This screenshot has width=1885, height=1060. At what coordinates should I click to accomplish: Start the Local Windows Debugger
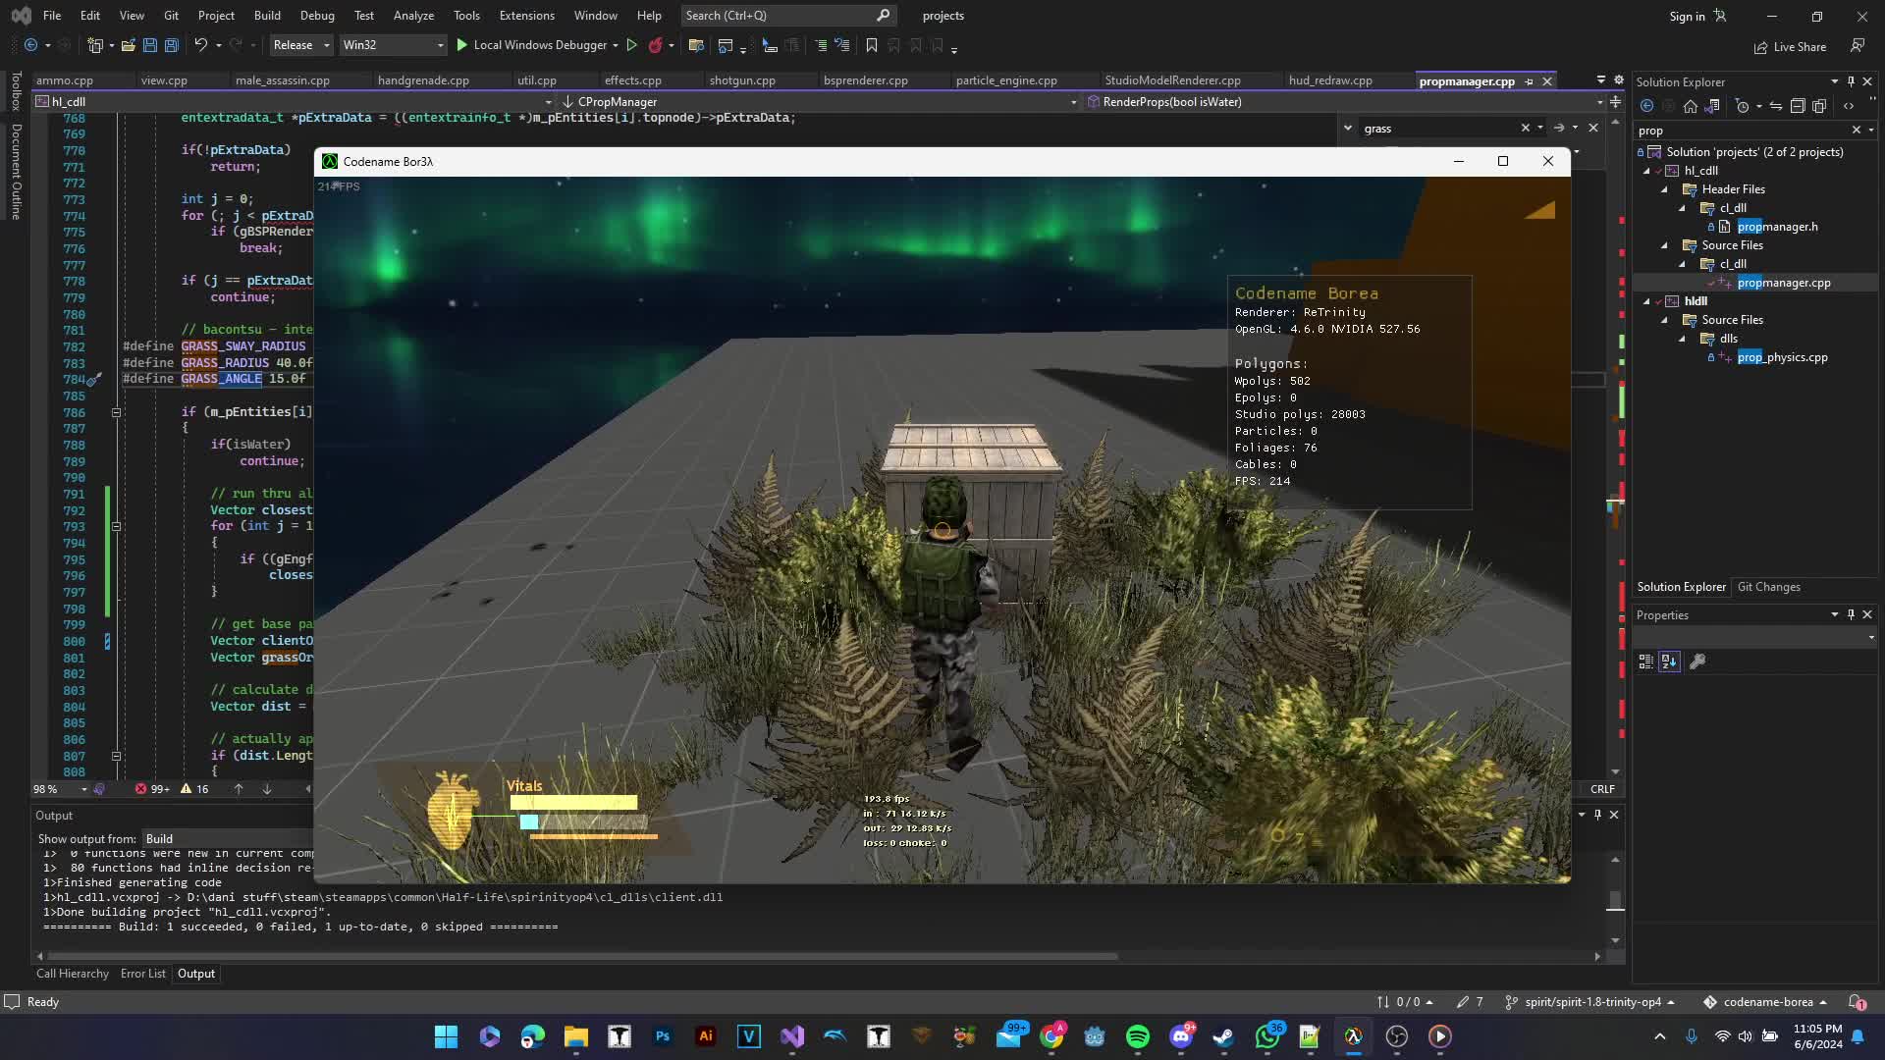coord(461,45)
